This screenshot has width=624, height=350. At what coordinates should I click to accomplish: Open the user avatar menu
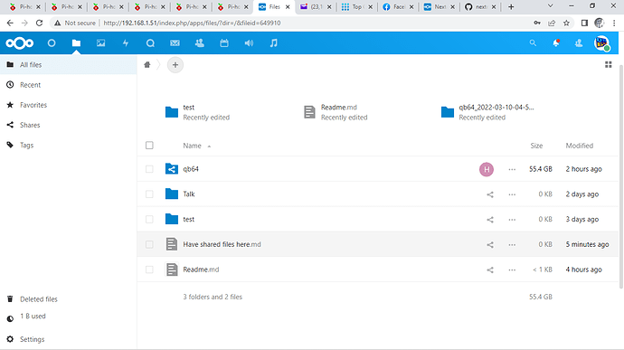[601, 43]
